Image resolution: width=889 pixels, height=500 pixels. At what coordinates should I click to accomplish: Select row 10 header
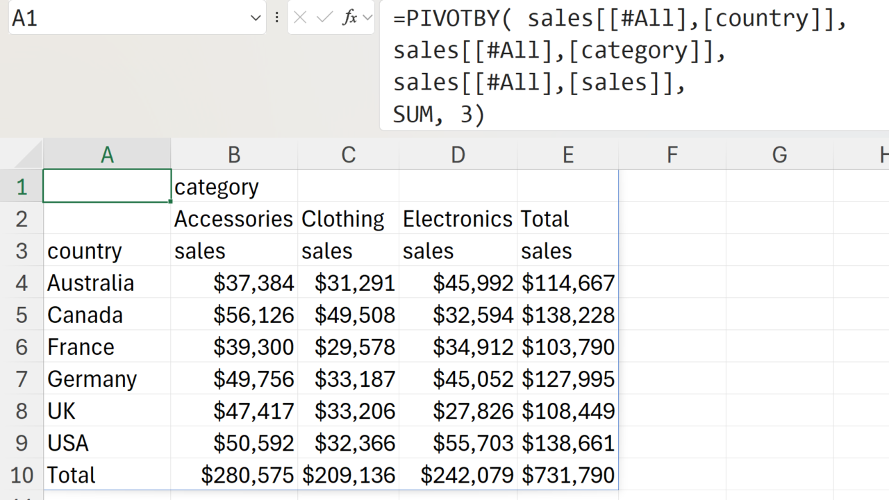pyautogui.click(x=22, y=475)
